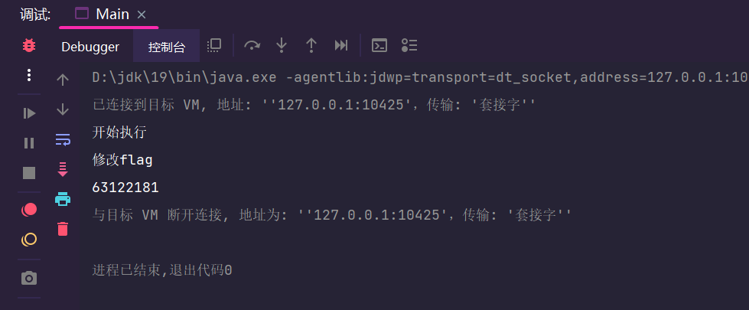749x310 pixels.
Task: Go up the stack trace with the up arrow
Action: coord(63,80)
